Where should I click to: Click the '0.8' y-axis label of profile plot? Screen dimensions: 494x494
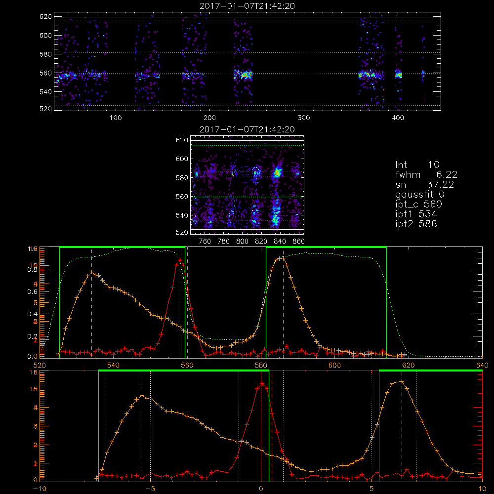coord(33,269)
